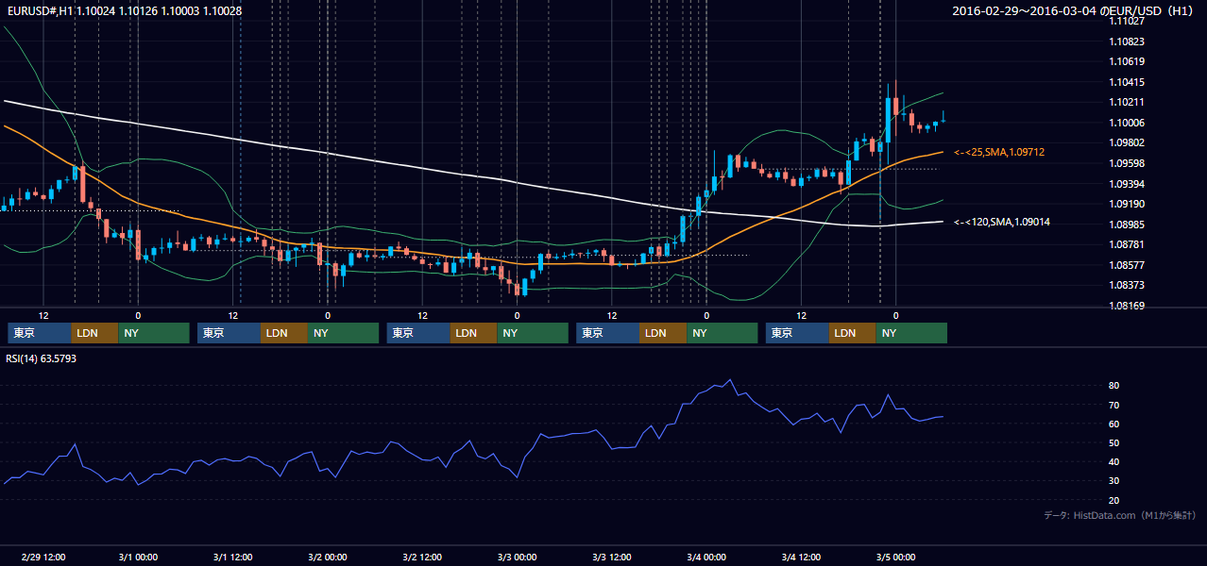Click the 3/3 12:00 time label

(x=612, y=558)
